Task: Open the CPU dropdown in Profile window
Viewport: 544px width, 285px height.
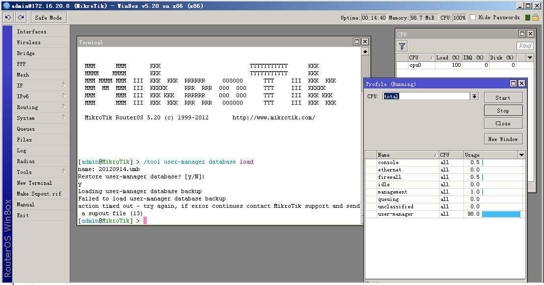Action: 475,96
